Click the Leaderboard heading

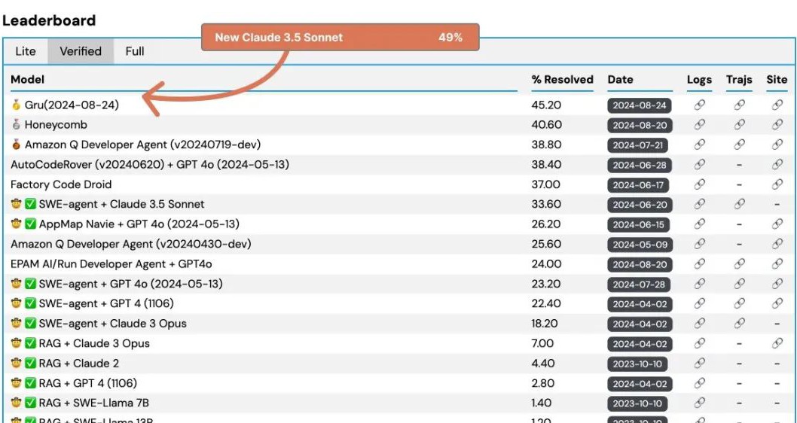click(49, 20)
